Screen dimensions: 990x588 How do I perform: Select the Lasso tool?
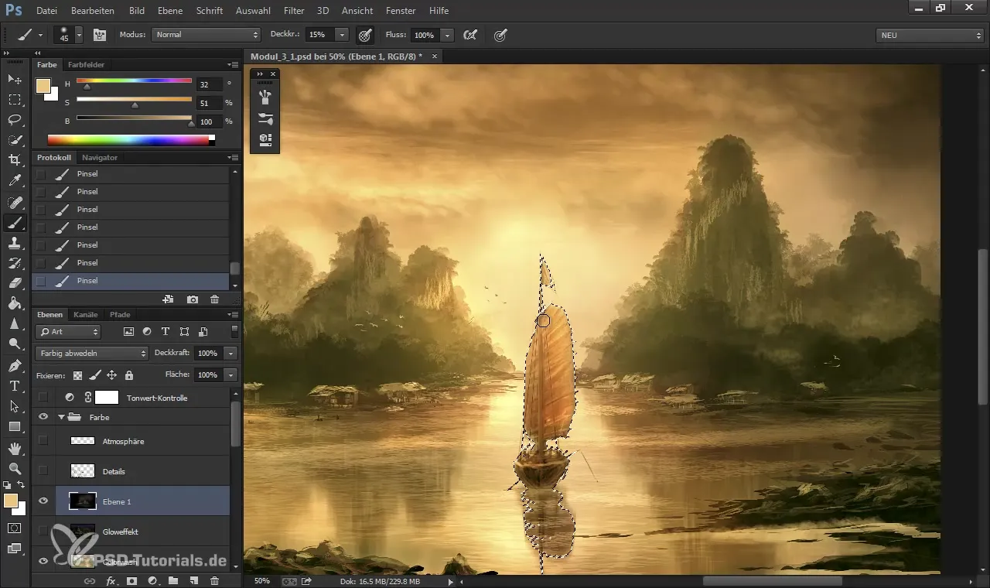[15, 120]
